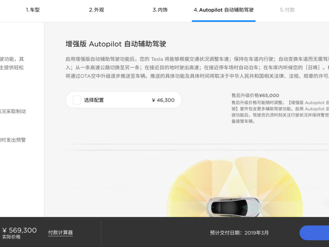Select the 4. Autopilot 自动辅助驾驶 tab
The image size is (329, 247).
pos(224,10)
